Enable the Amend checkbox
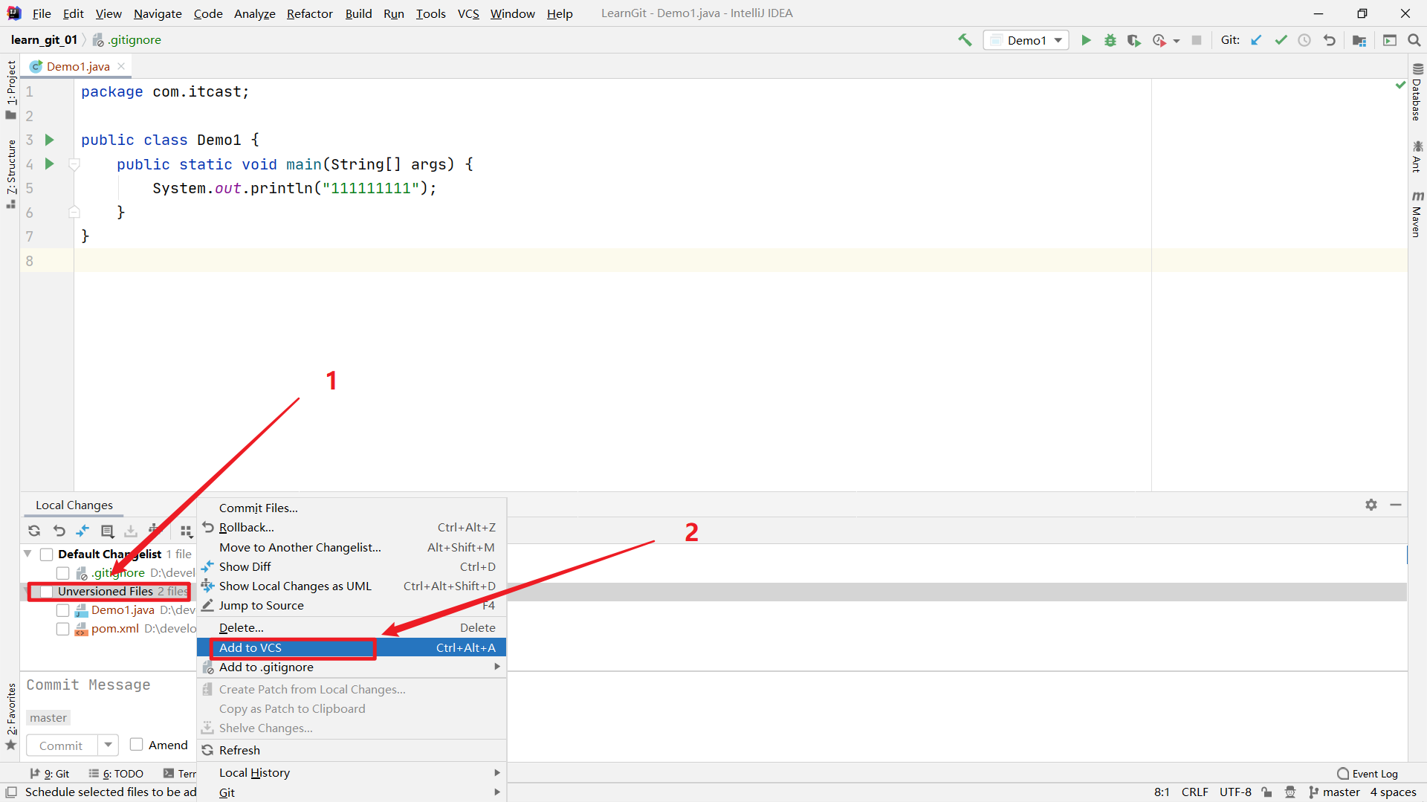The image size is (1427, 802). (137, 745)
